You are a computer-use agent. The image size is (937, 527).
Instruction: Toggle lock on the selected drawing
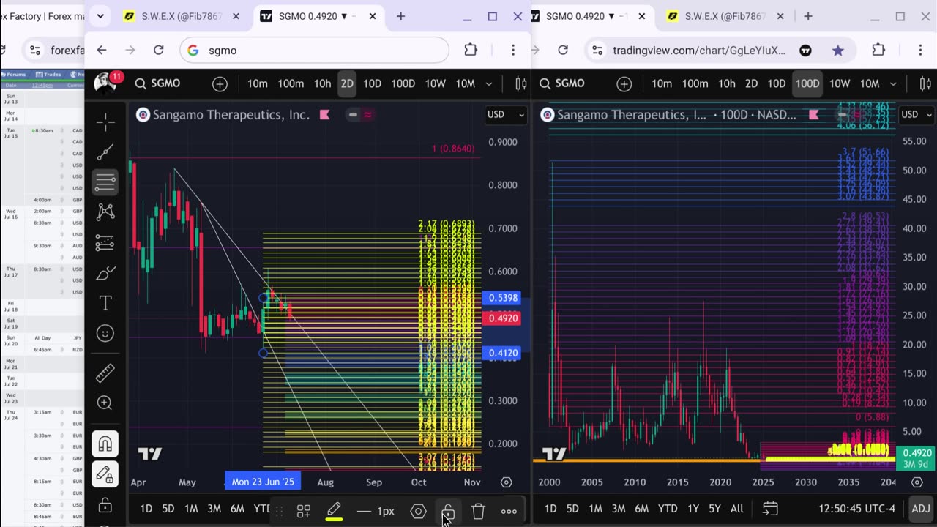click(x=448, y=511)
